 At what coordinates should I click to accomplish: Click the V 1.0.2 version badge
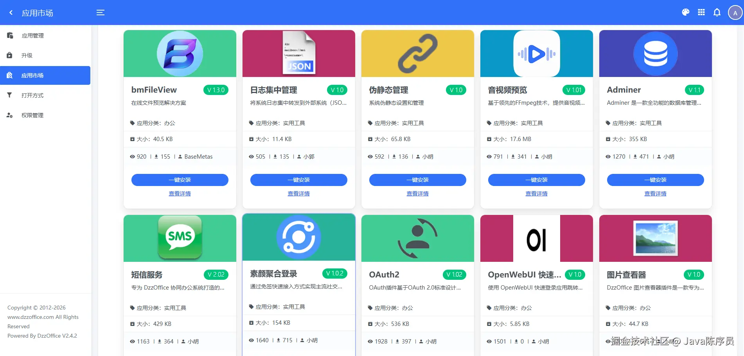coord(335,274)
